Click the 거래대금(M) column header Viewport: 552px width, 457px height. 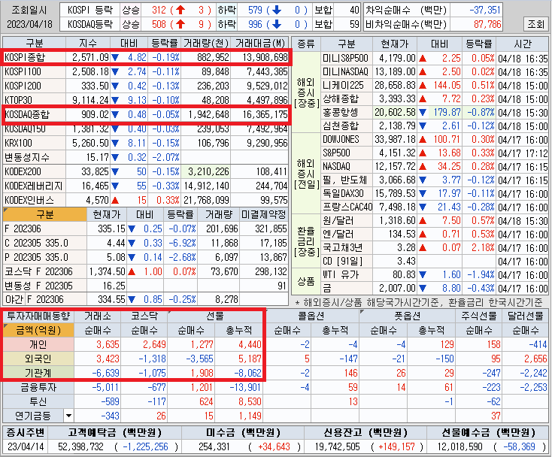pyautogui.click(x=259, y=44)
